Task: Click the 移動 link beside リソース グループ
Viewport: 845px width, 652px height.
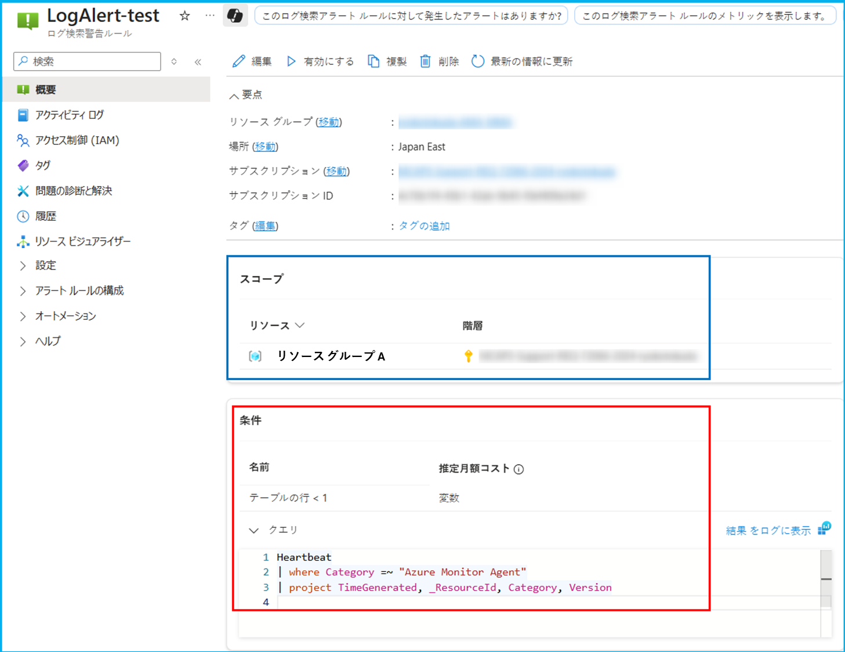Action: tap(329, 122)
